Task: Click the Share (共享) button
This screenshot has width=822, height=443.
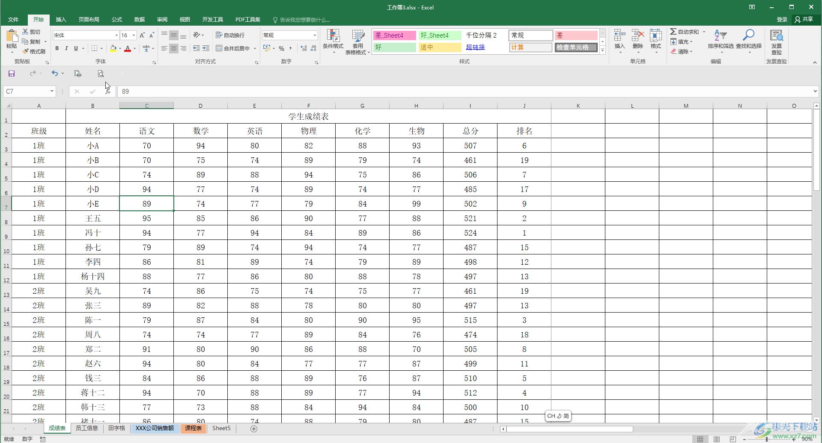Action: 804,19
